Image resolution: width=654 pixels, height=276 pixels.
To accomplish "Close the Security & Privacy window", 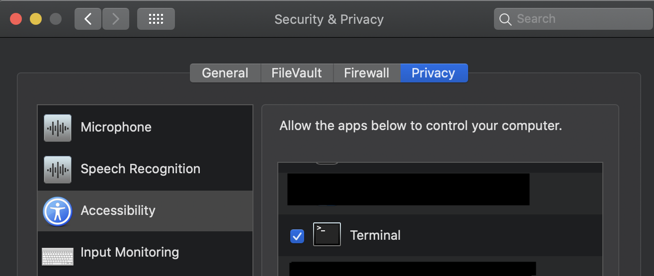I will point(16,19).
